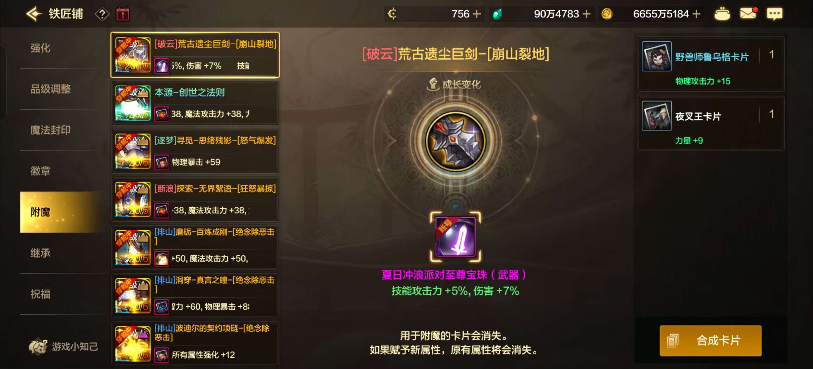The height and width of the screenshot is (369, 813).
Task: Open the question mark help icon
Action: 102,14
